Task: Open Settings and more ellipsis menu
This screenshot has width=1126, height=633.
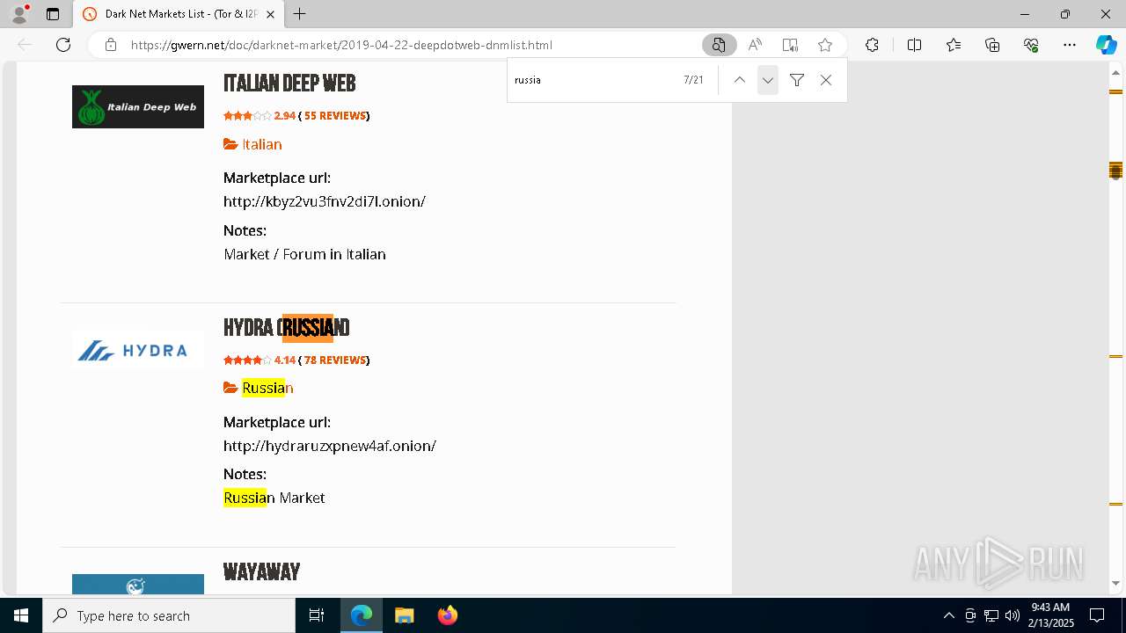Action: click(1070, 45)
